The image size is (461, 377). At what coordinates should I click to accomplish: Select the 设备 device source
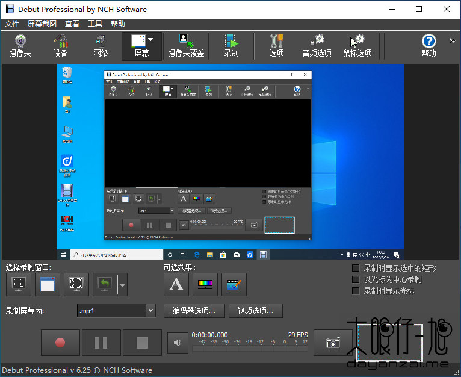click(x=61, y=46)
